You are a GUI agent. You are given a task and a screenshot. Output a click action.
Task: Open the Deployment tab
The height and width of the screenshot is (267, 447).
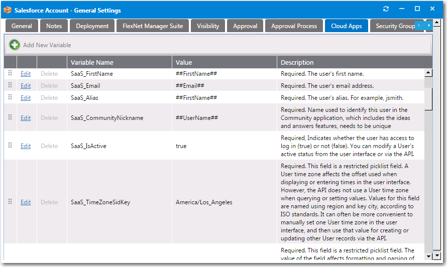[x=92, y=26]
